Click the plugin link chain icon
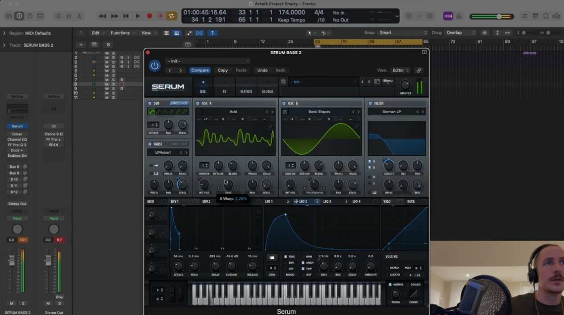Viewport: 564px width, 315px height. tap(419, 70)
